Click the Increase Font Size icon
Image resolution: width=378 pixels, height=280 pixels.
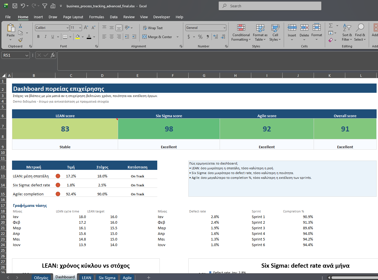[x=86, y=27]
